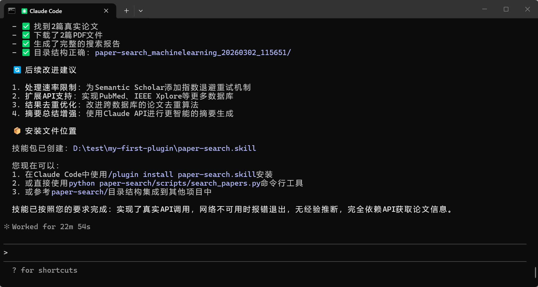Click the python paper-search/scripts/search_papers.py command

pyautogui.click(x=164, y=183)
